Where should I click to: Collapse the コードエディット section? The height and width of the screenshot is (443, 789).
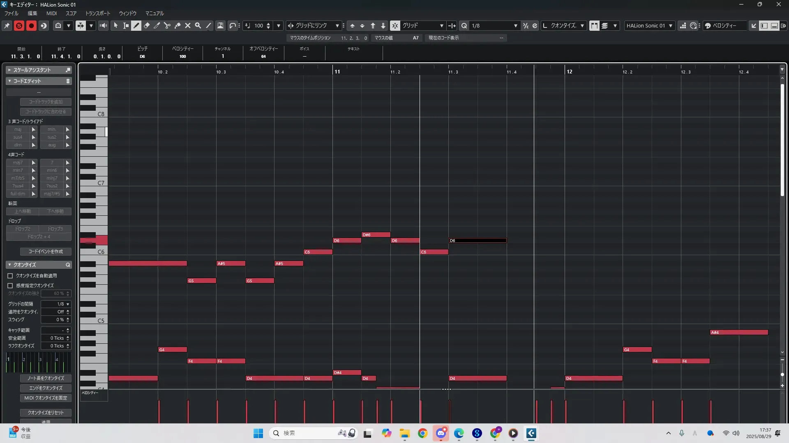[x=9, y=81]
